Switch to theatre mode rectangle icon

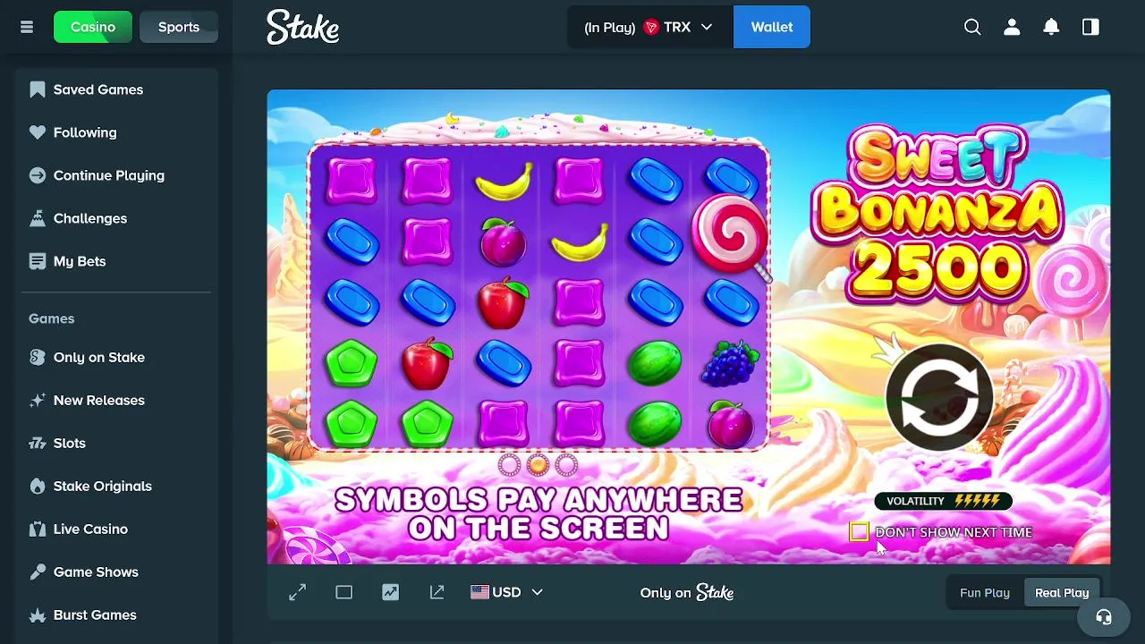[x=343, y=592]
